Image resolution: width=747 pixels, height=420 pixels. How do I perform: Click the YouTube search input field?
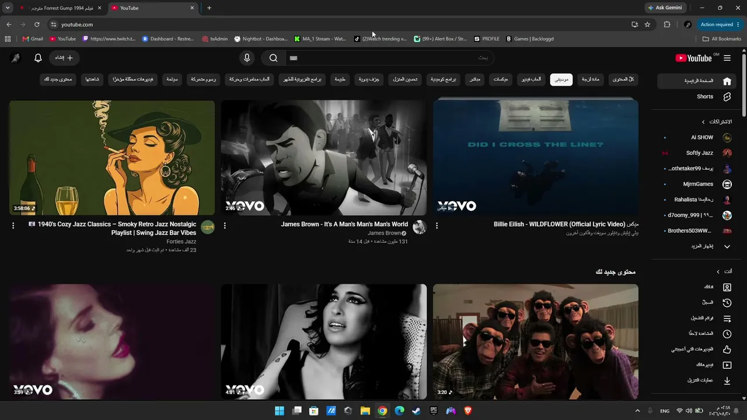pos(390,58)
